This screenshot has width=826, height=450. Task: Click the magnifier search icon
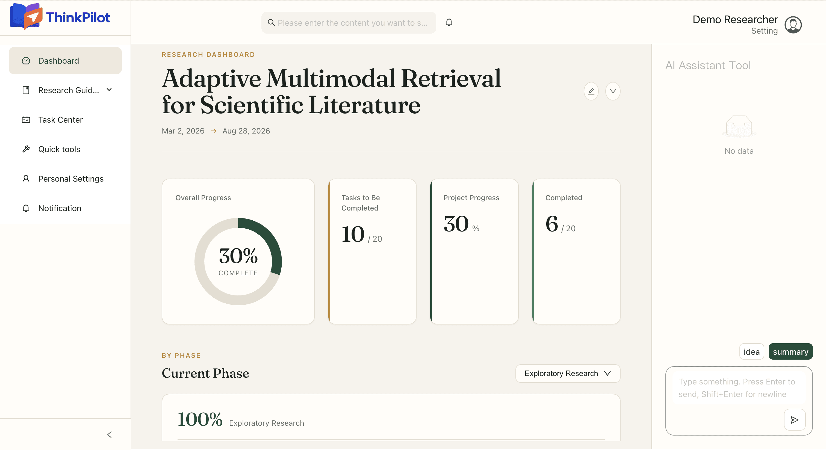click(271, 23)
